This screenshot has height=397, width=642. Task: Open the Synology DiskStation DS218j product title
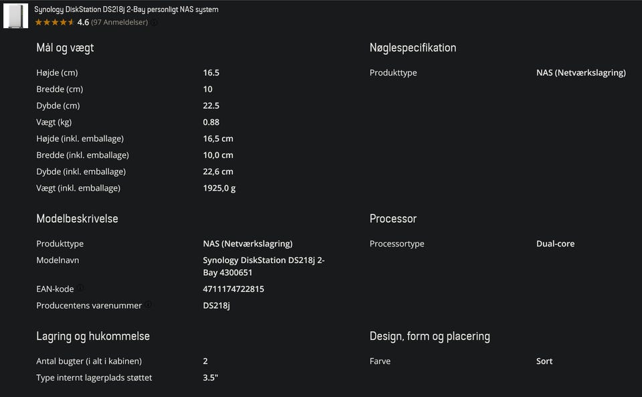point(126,9)
